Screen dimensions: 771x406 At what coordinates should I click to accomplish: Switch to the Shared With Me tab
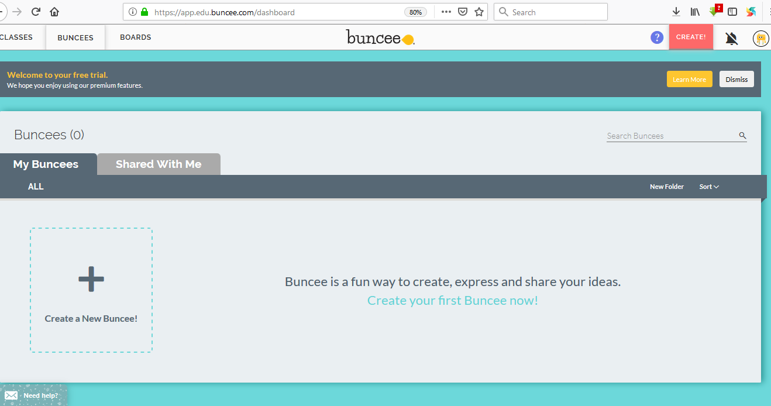click(x=158, y=164)
